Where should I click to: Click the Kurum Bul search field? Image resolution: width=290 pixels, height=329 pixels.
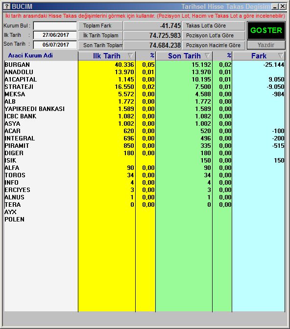tap(55, 26)
